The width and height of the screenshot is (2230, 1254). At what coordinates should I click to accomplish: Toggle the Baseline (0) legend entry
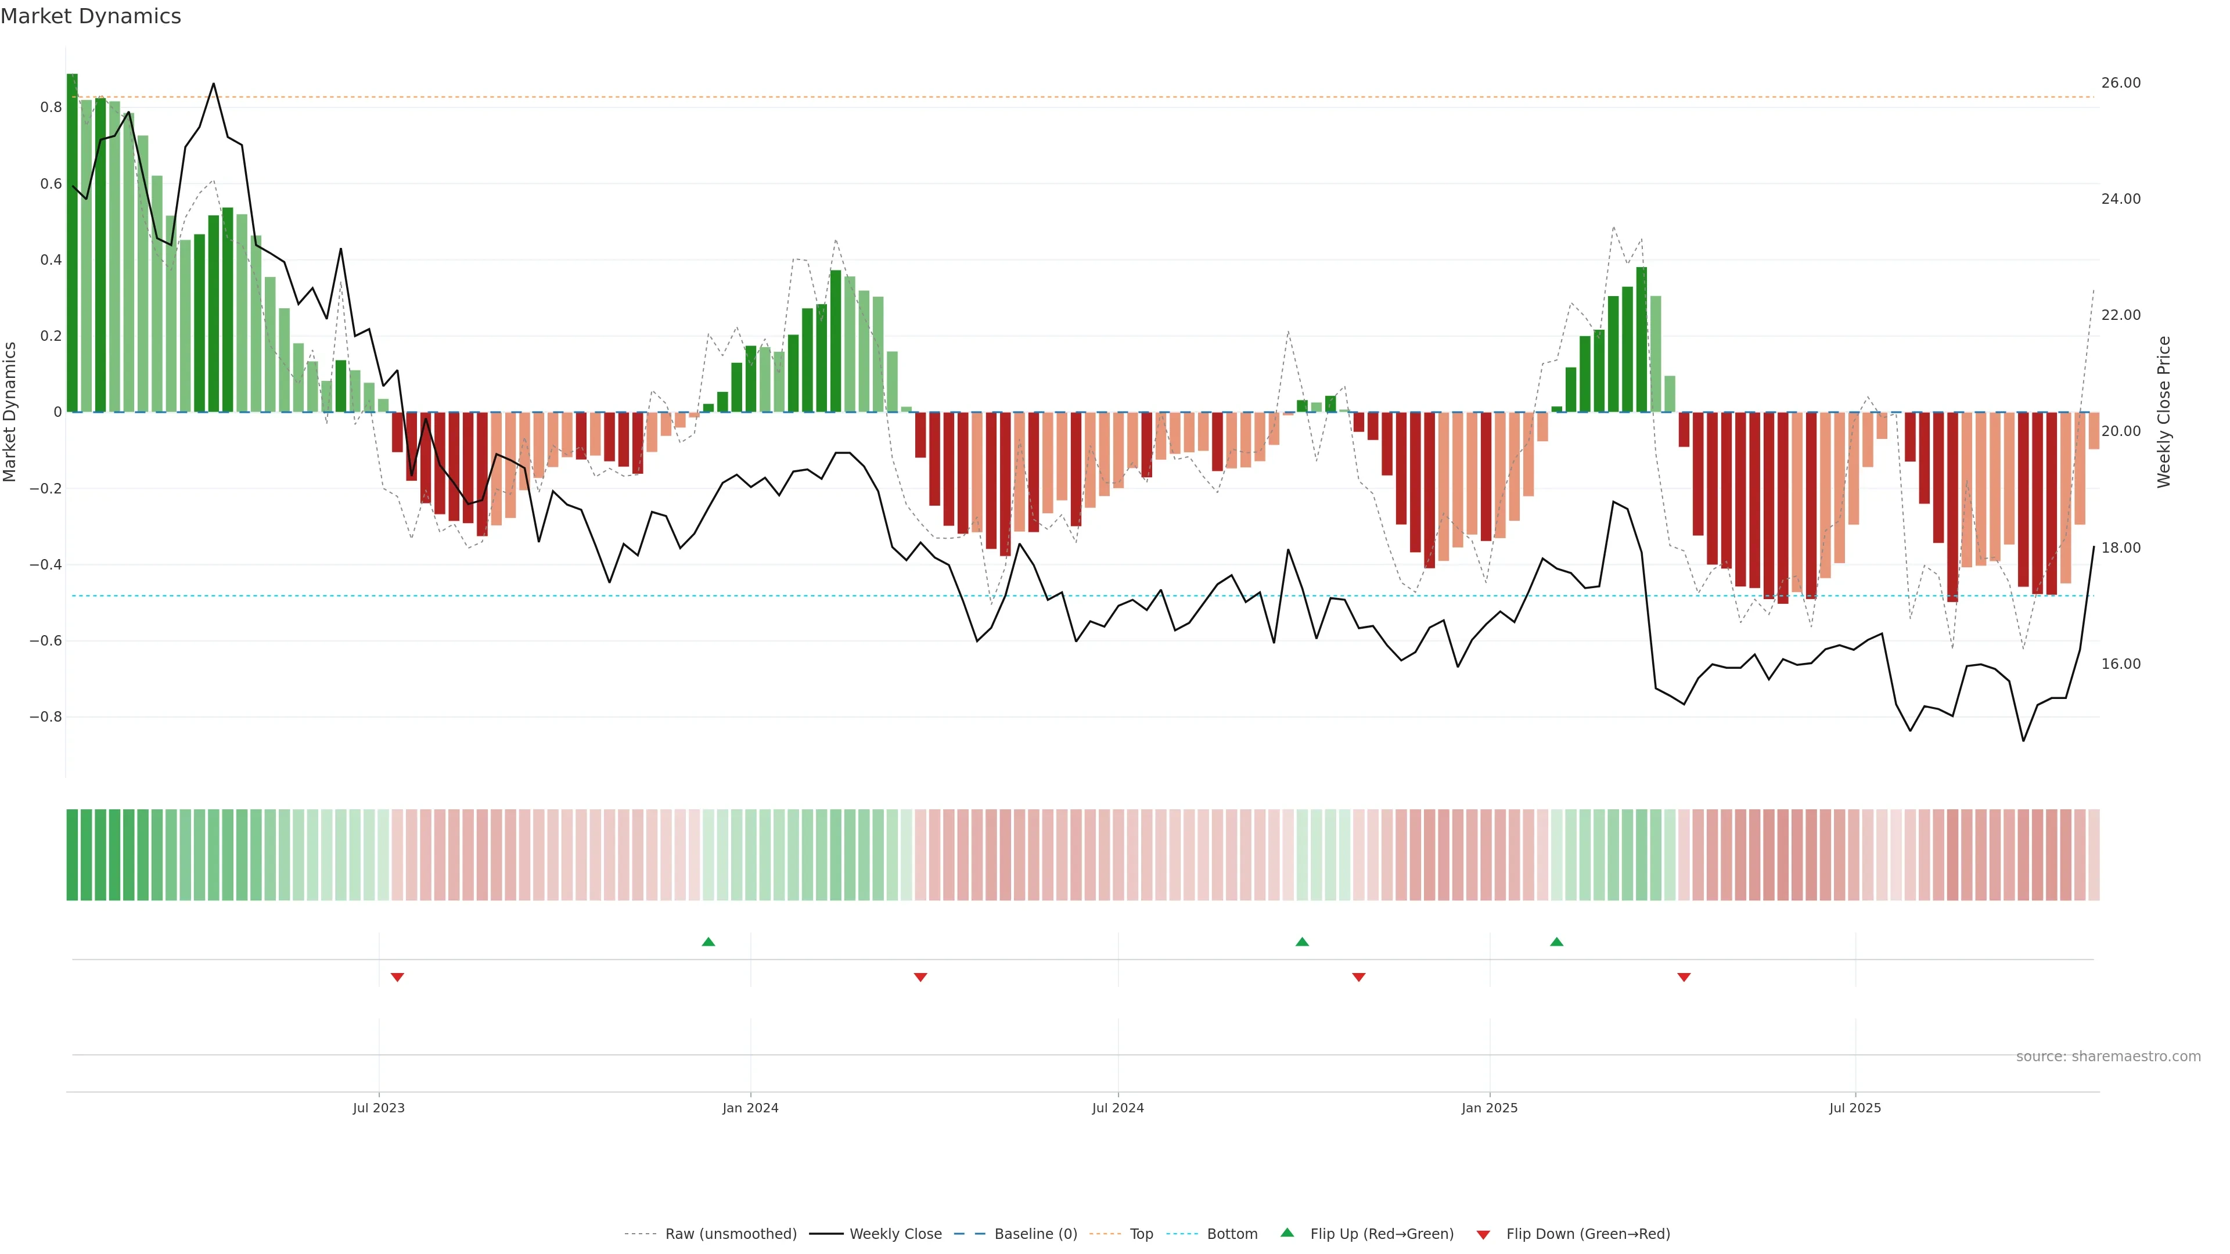pyautogui.click(x=1035, y=1234)
